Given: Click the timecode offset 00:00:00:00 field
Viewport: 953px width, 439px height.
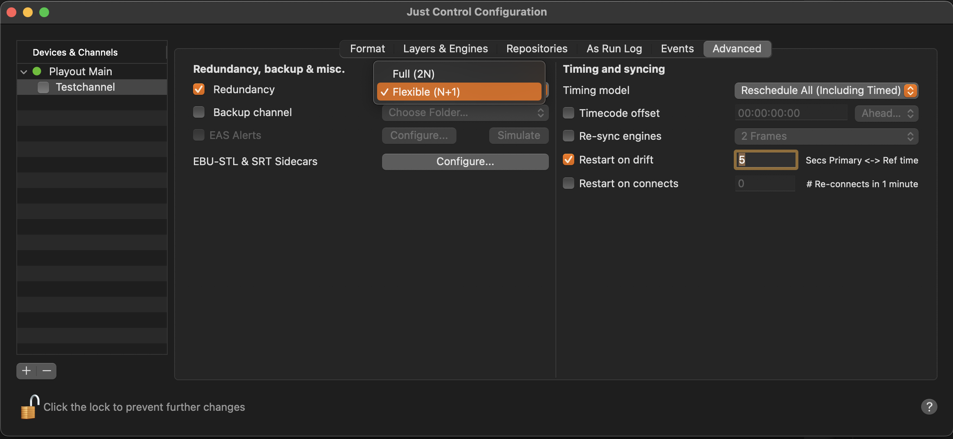Looking at the screenshot, I should click(x=791, y=113).
